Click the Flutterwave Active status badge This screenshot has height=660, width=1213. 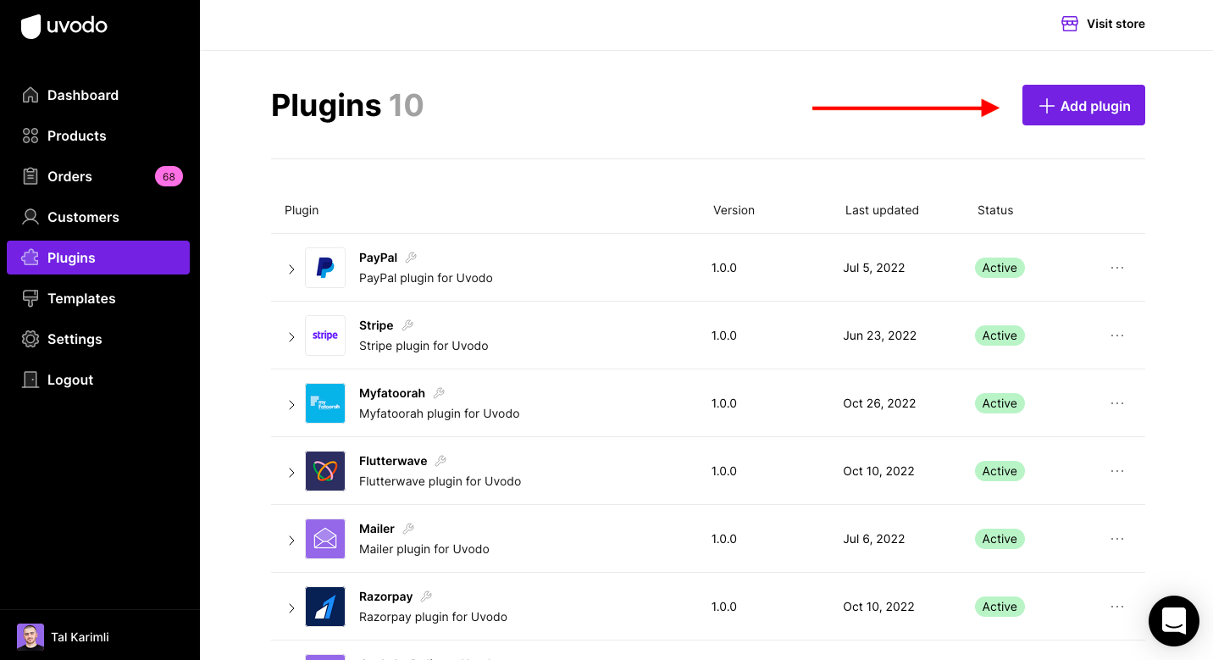pyautogui.click(x=1000, y=471)
